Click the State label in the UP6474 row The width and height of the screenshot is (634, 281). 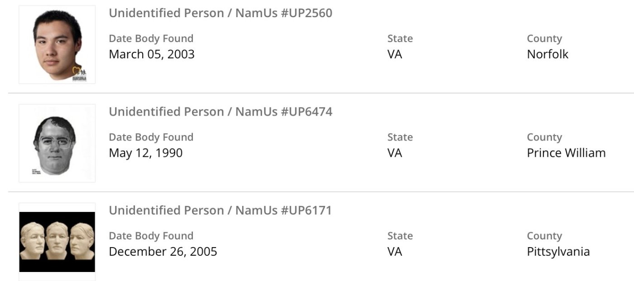click(400, 137)
